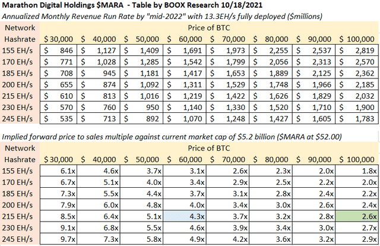
Task: Click the 7.3x multiple in the 185 EH/s row
Action: (x=58, y=194)
